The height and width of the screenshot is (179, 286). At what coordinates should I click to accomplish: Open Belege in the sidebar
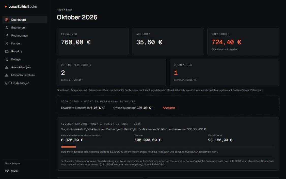(x=25, y=59)
